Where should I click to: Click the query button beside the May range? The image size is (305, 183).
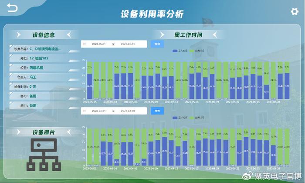tap(157, 44)
